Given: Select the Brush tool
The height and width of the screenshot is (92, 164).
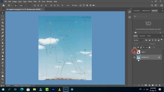Looking at the screenshot, I should coord(3,39).
